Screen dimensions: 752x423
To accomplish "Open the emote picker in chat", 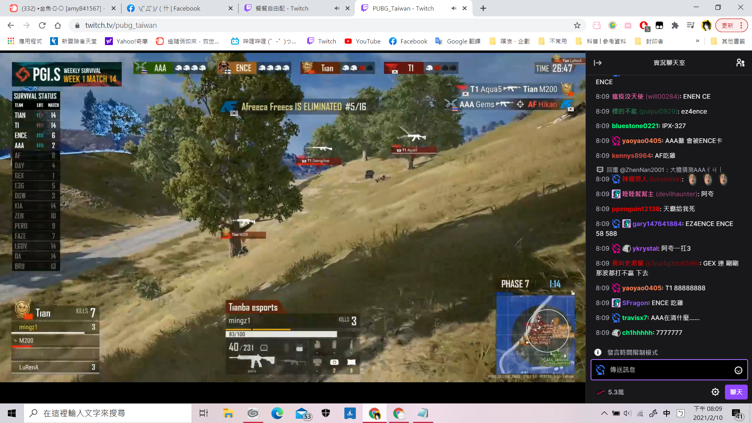I will tap(738, 370).
